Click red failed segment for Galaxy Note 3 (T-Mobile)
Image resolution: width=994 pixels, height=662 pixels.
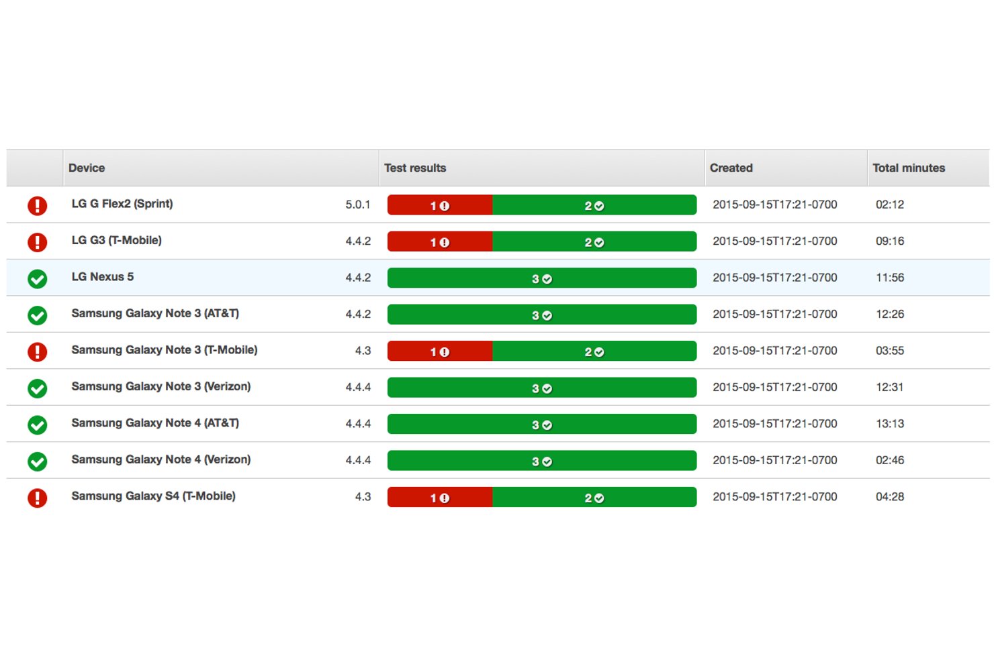[440, 351]
